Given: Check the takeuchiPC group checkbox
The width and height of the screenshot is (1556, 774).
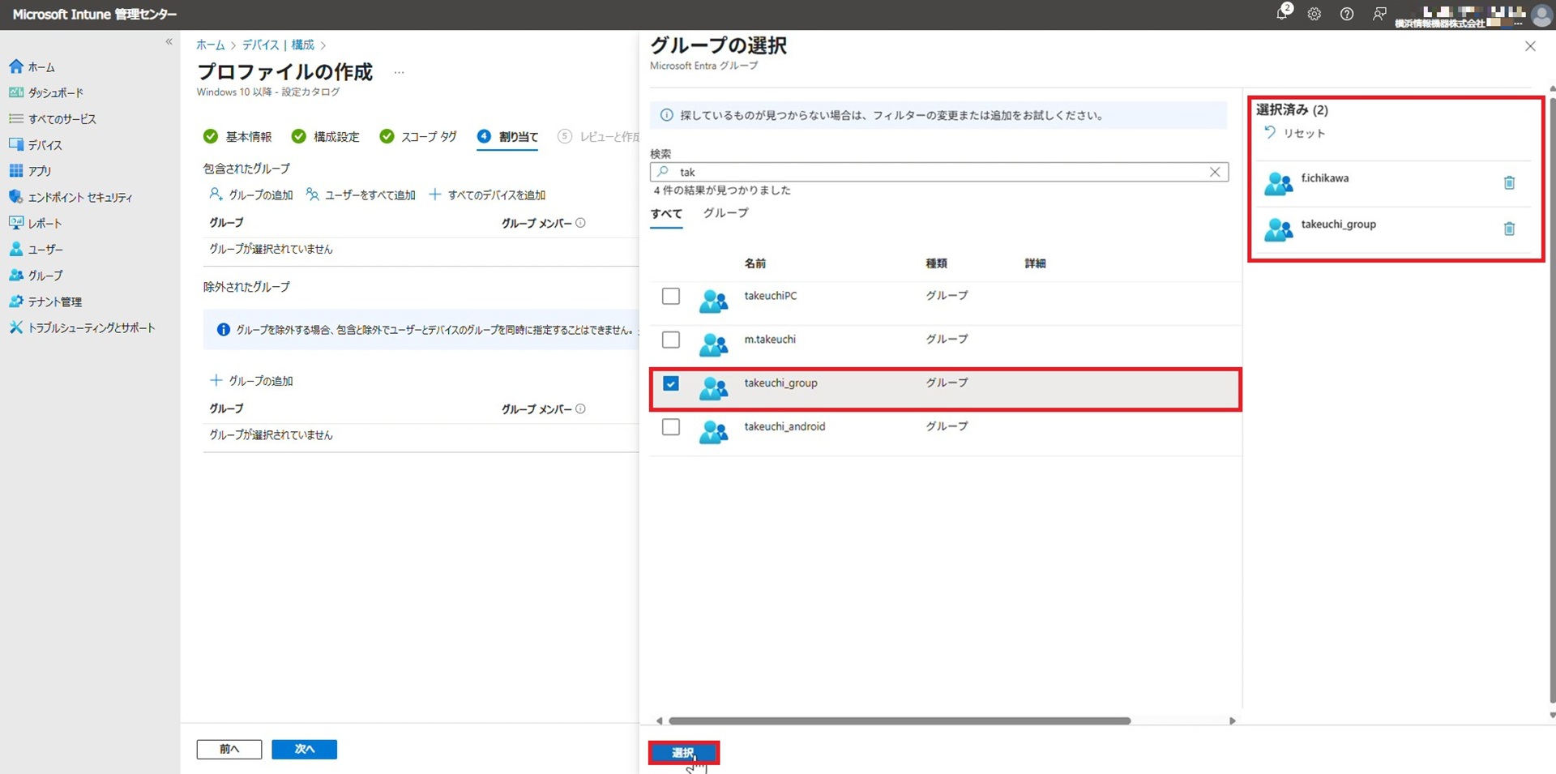Looking at the screenshot, I should 670,297.
